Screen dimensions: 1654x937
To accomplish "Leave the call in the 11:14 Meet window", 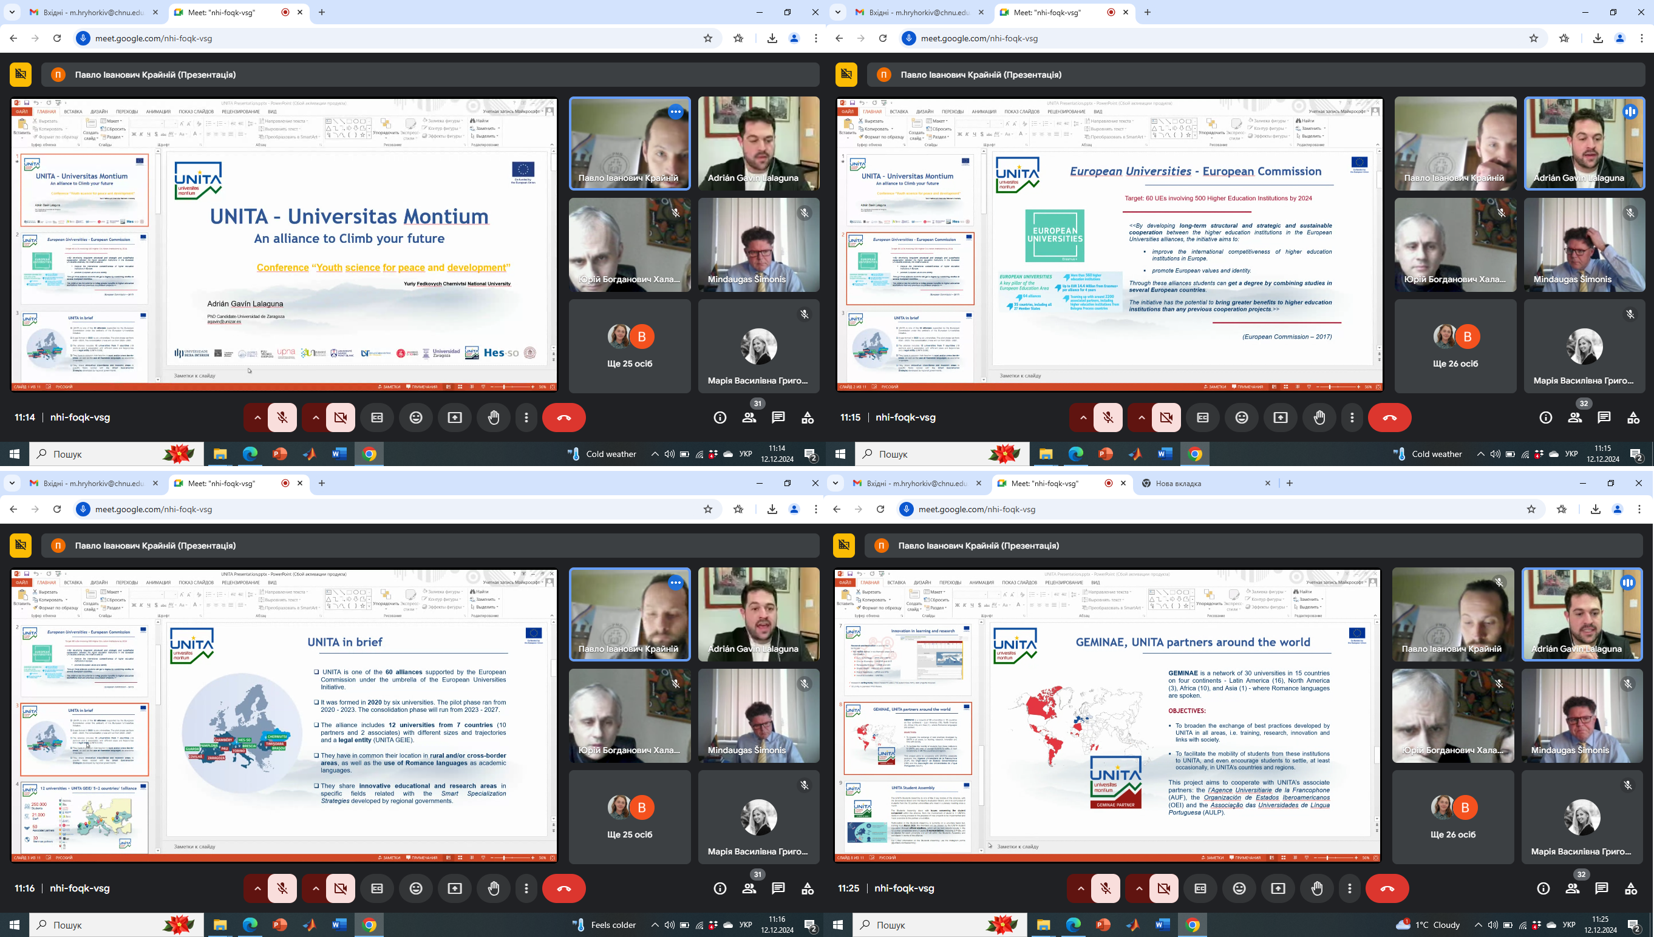I will tap(564, 418).
